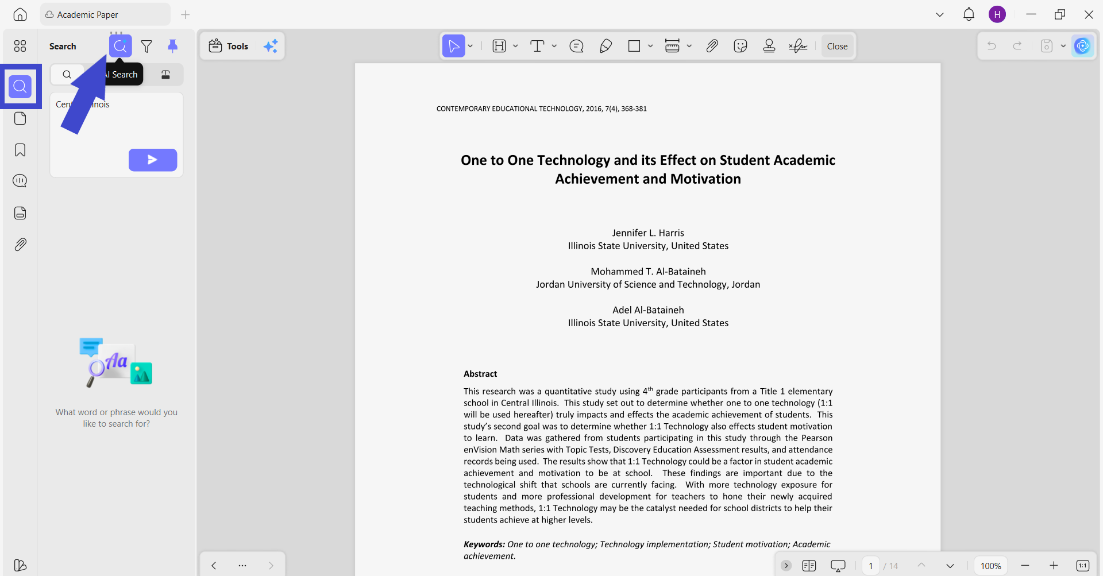Switch to the AI Search mode icon
The height and width of the screenshot is (576, 1103).
(121, 46)
